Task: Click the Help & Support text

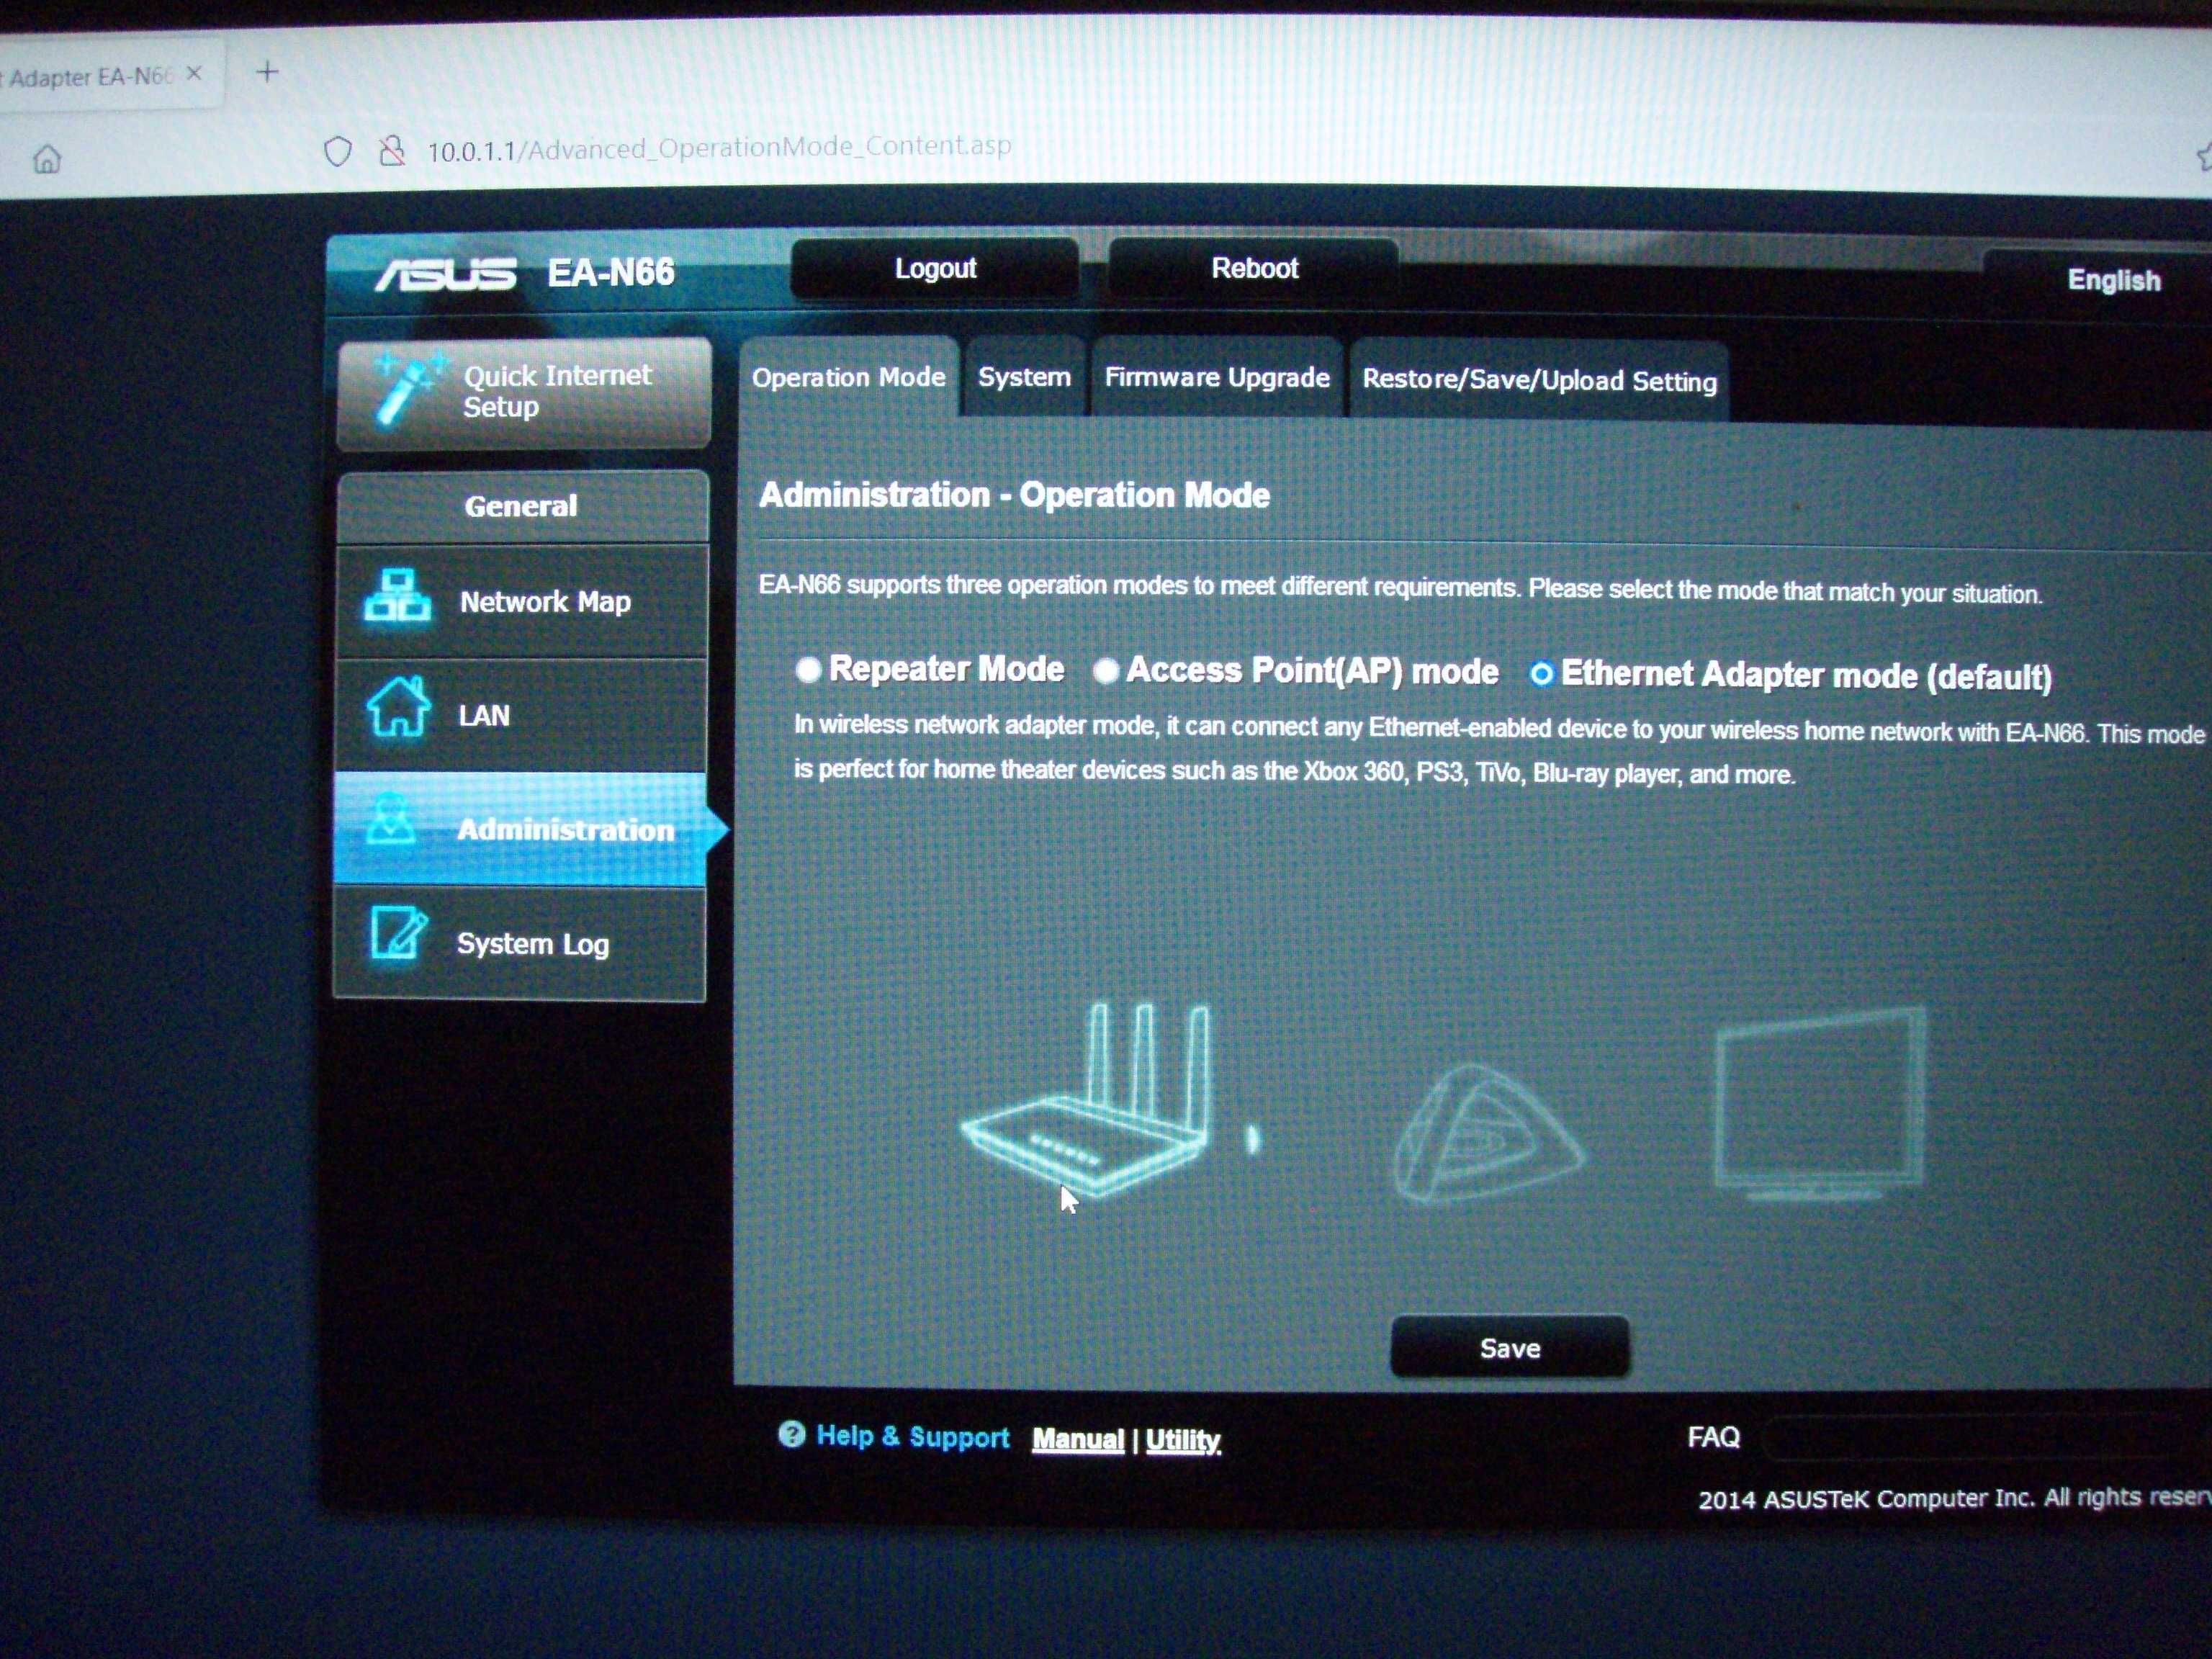Action: click(912, 1436)
